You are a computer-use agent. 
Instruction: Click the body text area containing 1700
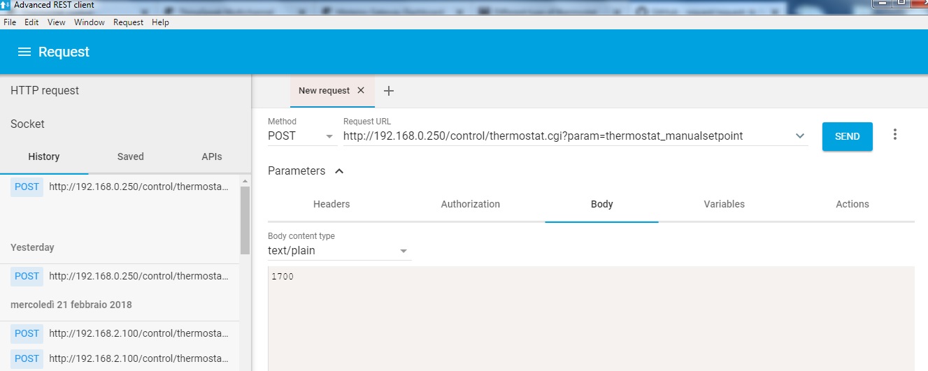[591, 318]
